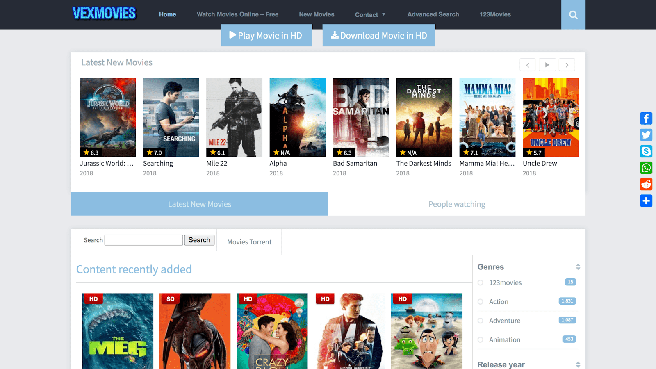Share page via Facebook icon

coord(646,118)
